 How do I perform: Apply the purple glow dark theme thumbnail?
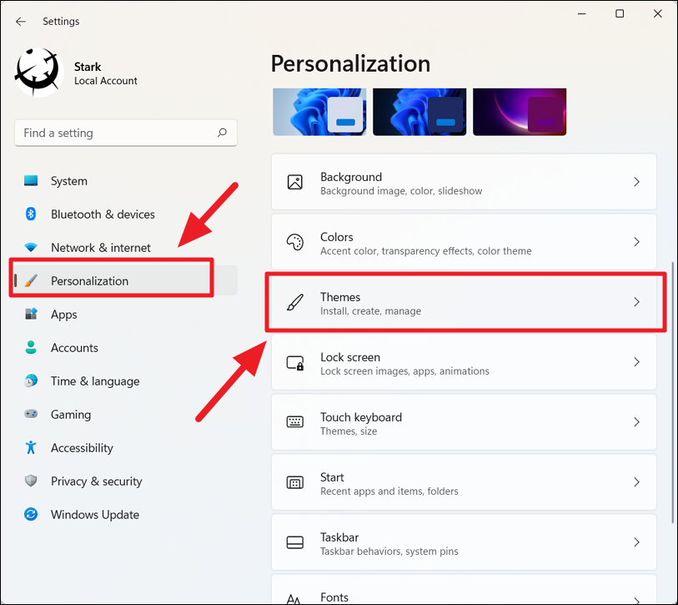pyautogui.click(x=520, y=112)
